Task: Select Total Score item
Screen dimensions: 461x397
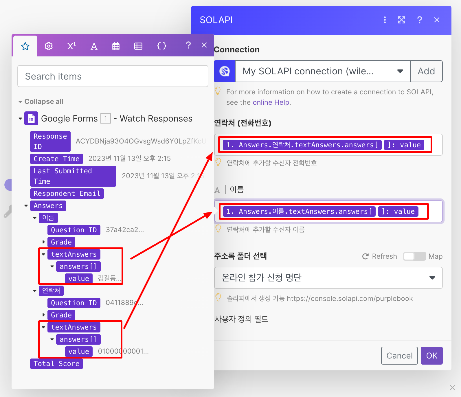Action: (56, 364)
